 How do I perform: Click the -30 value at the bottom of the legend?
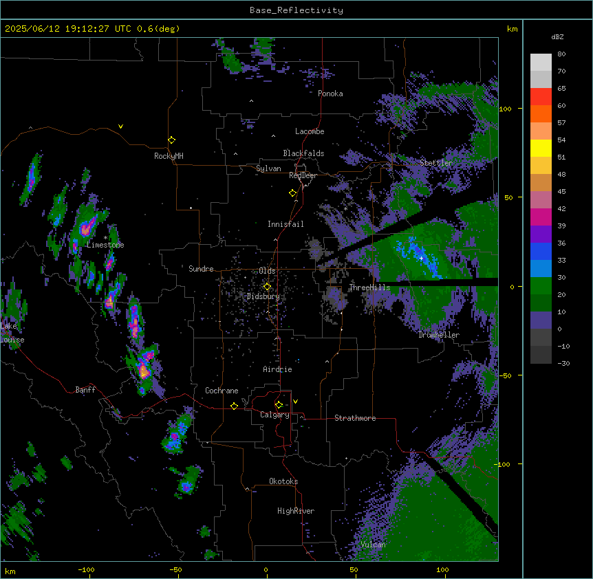(x=563, y=363)
